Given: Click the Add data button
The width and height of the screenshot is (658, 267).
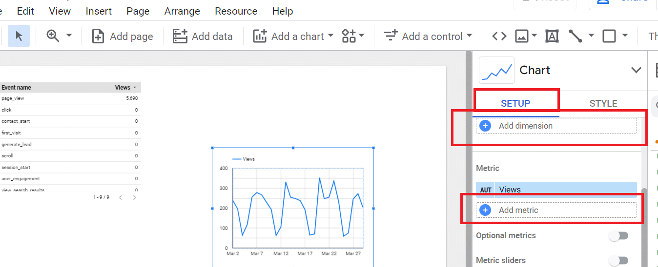Looking at the screenshot, I should click(x=203, y=36).
